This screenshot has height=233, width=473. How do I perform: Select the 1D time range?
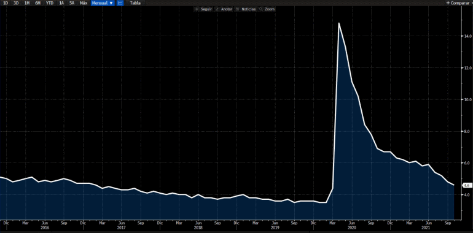click(6, 3)
